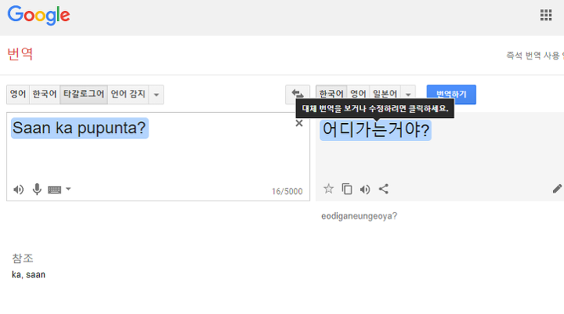Expand the keyboard input tools dropdown arrow
The width and height of the screenshot is (564, 314).
pos(68,189)
